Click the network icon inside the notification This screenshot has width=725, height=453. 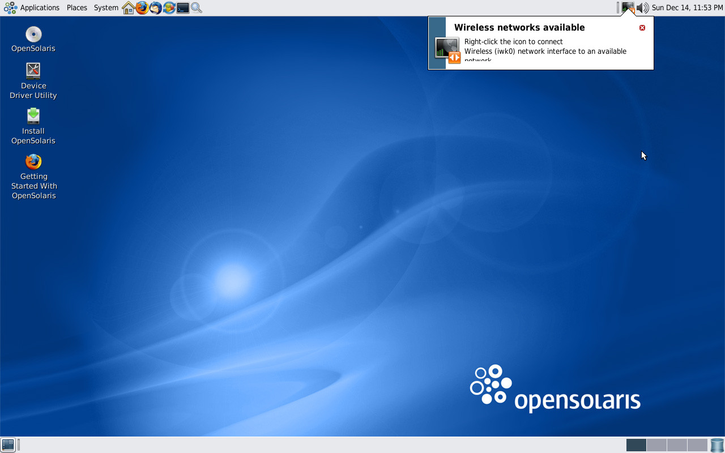(x=447, y=50)
